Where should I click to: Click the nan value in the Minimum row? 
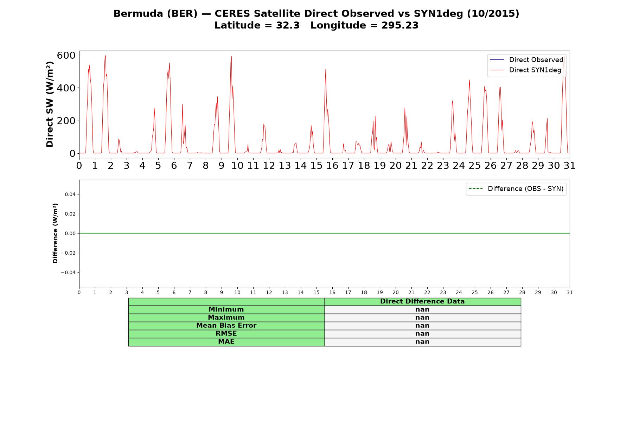tap(422, 309)
